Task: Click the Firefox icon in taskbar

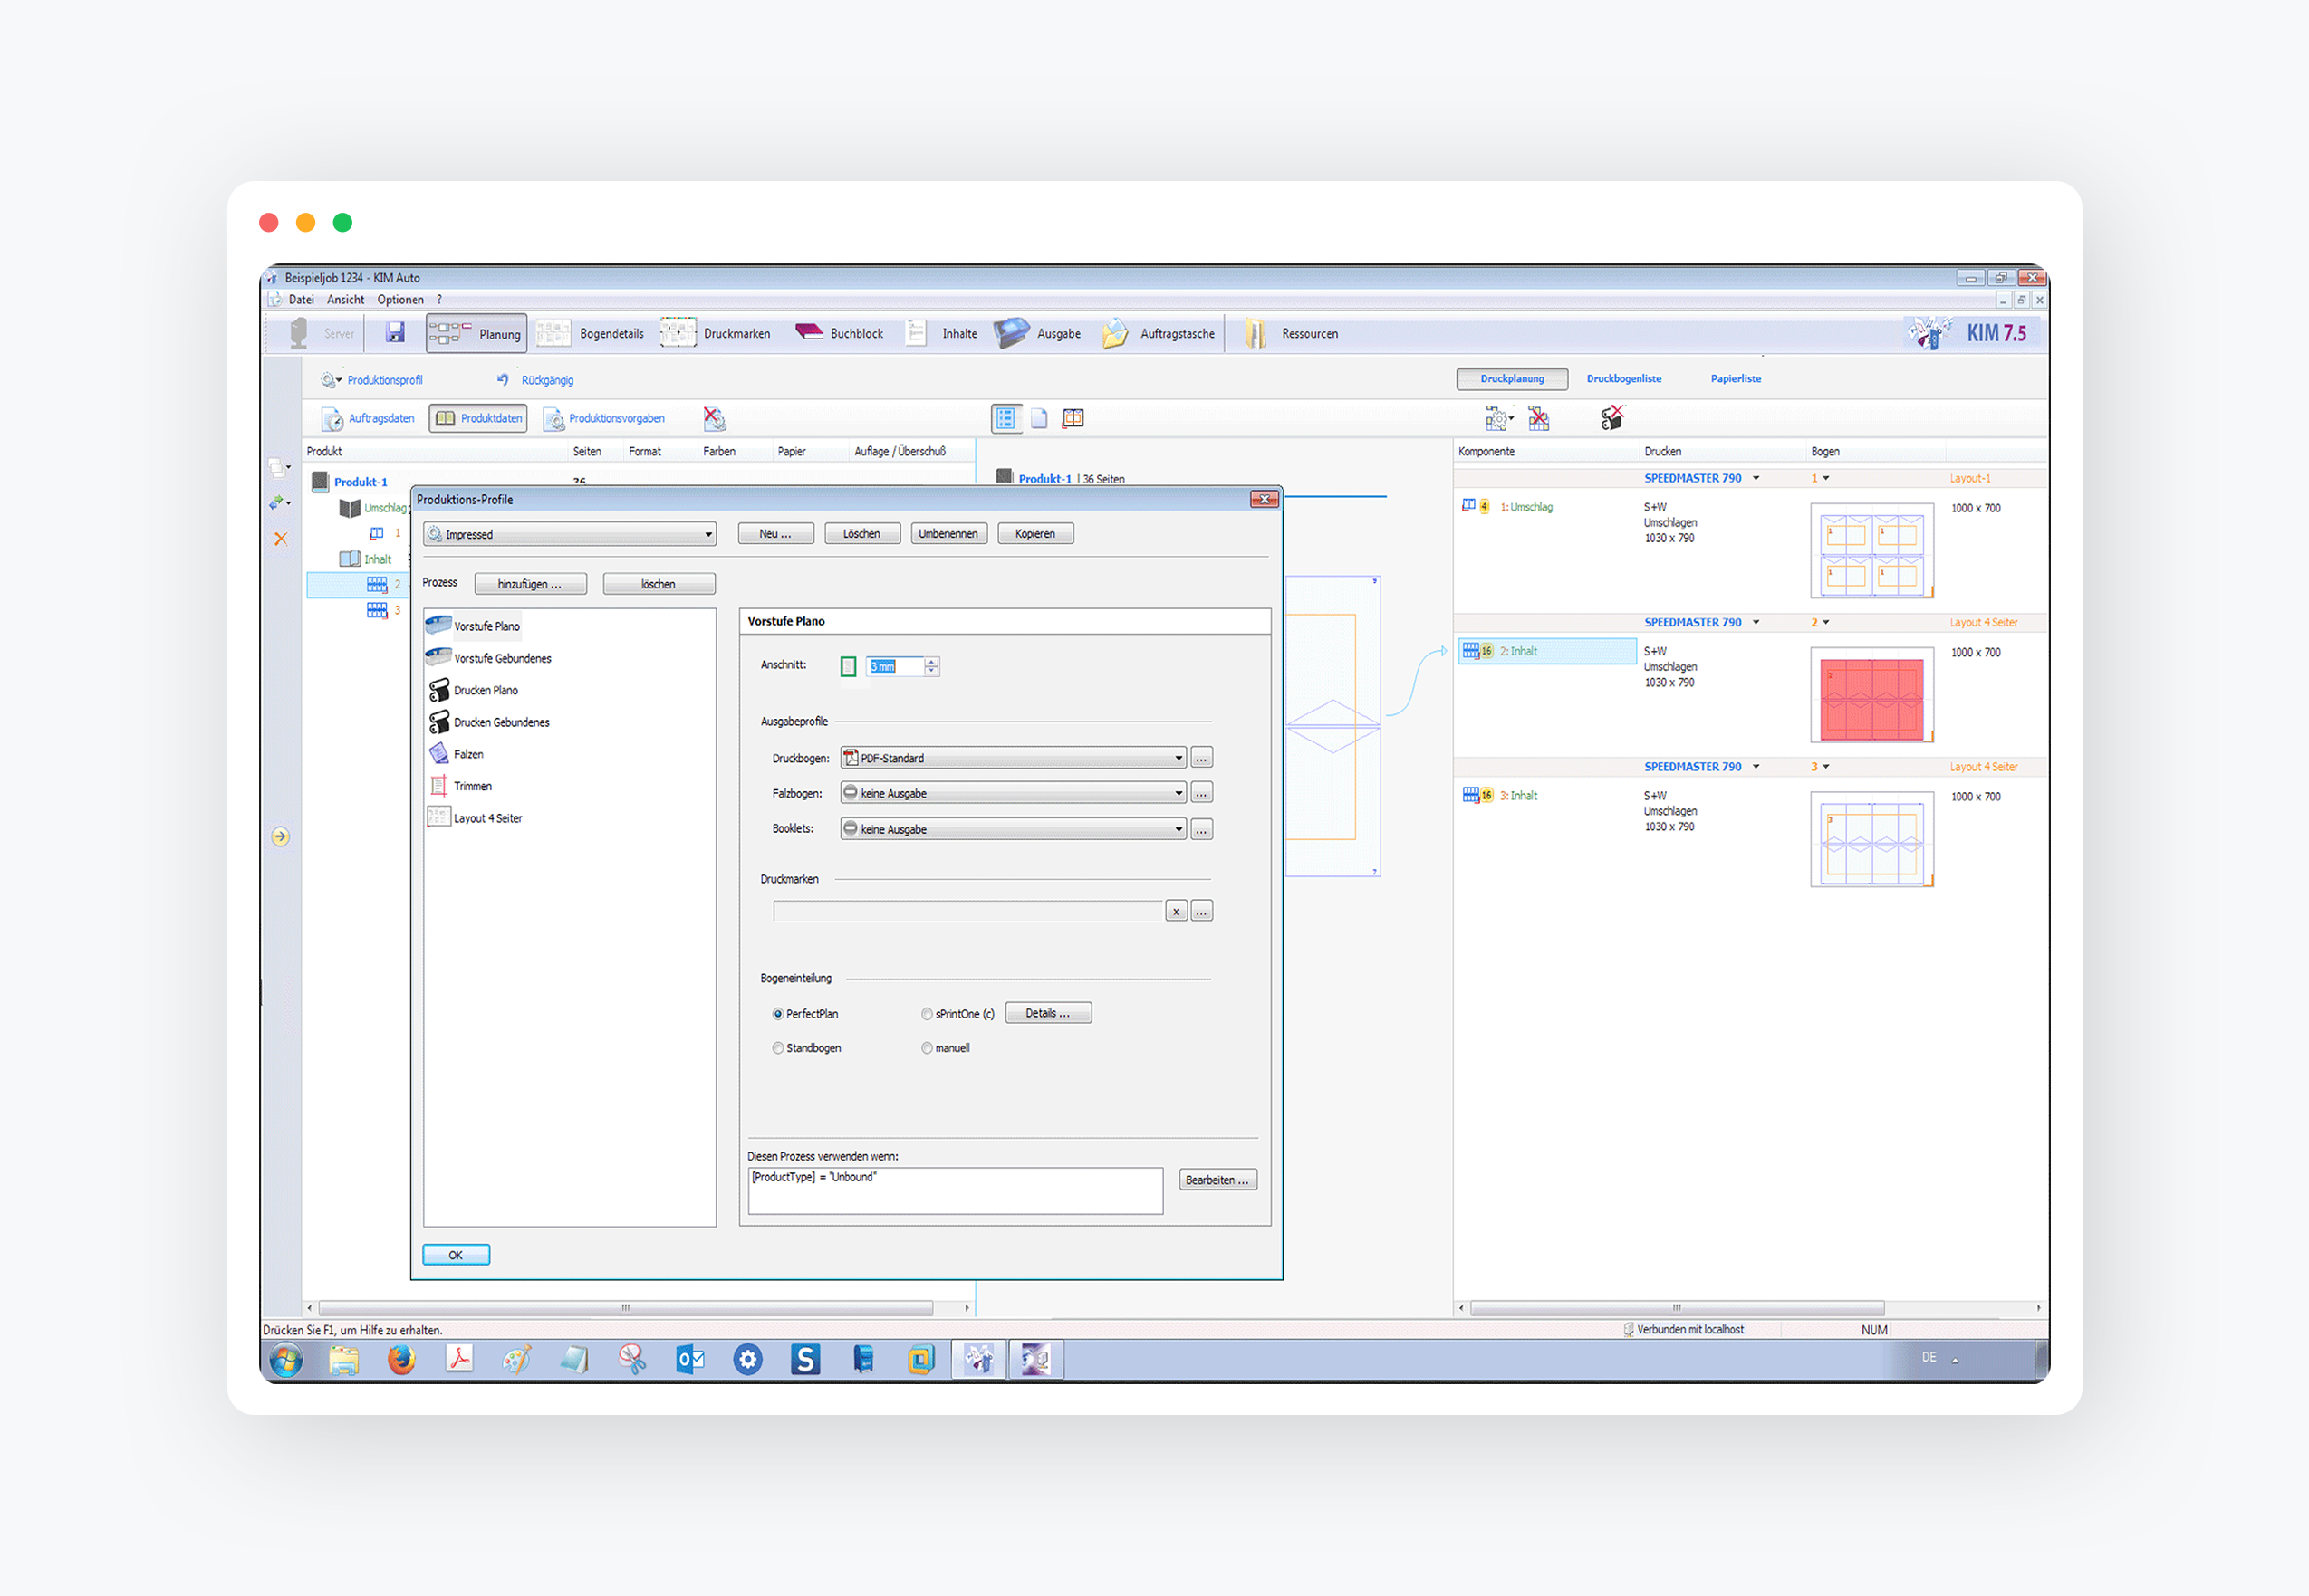Action: [x=401, y=1359]
